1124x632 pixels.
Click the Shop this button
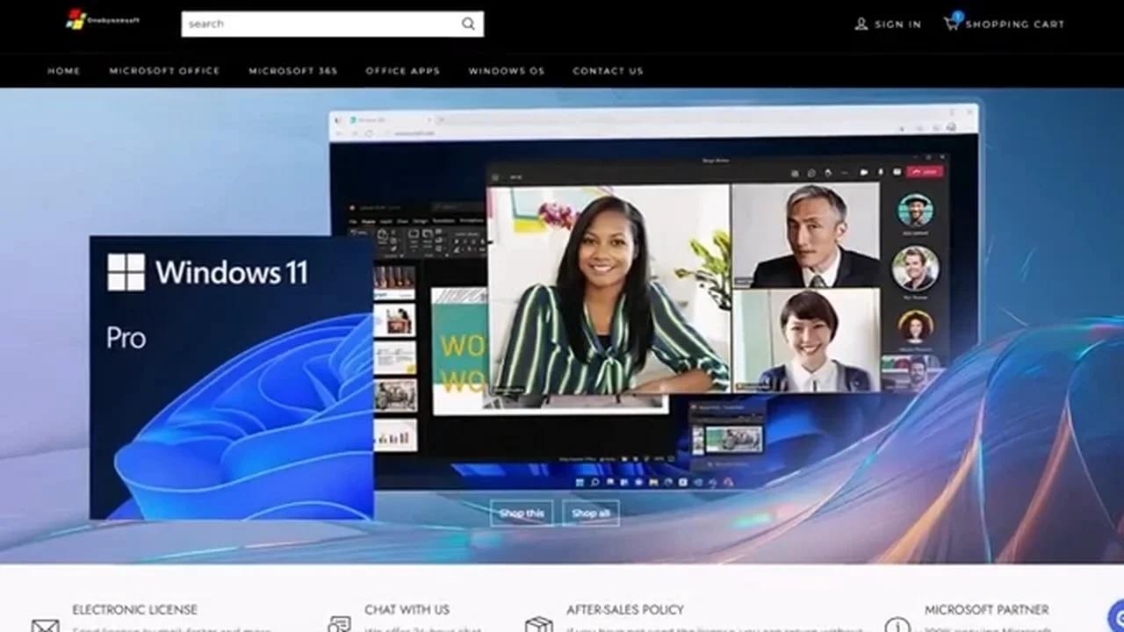(x=522, y=513)
